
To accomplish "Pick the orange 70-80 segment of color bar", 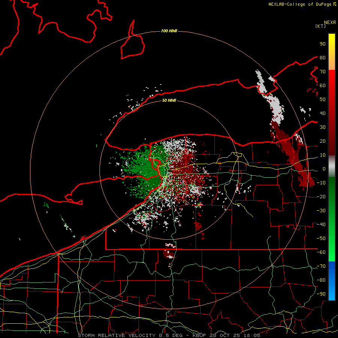I will point(332,63).
